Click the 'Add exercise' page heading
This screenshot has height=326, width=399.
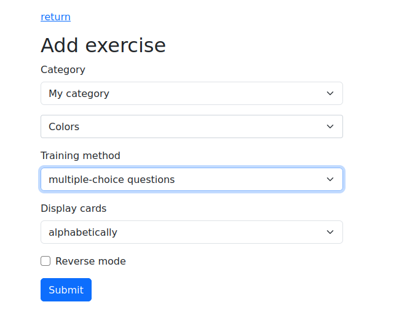(103, 45)
